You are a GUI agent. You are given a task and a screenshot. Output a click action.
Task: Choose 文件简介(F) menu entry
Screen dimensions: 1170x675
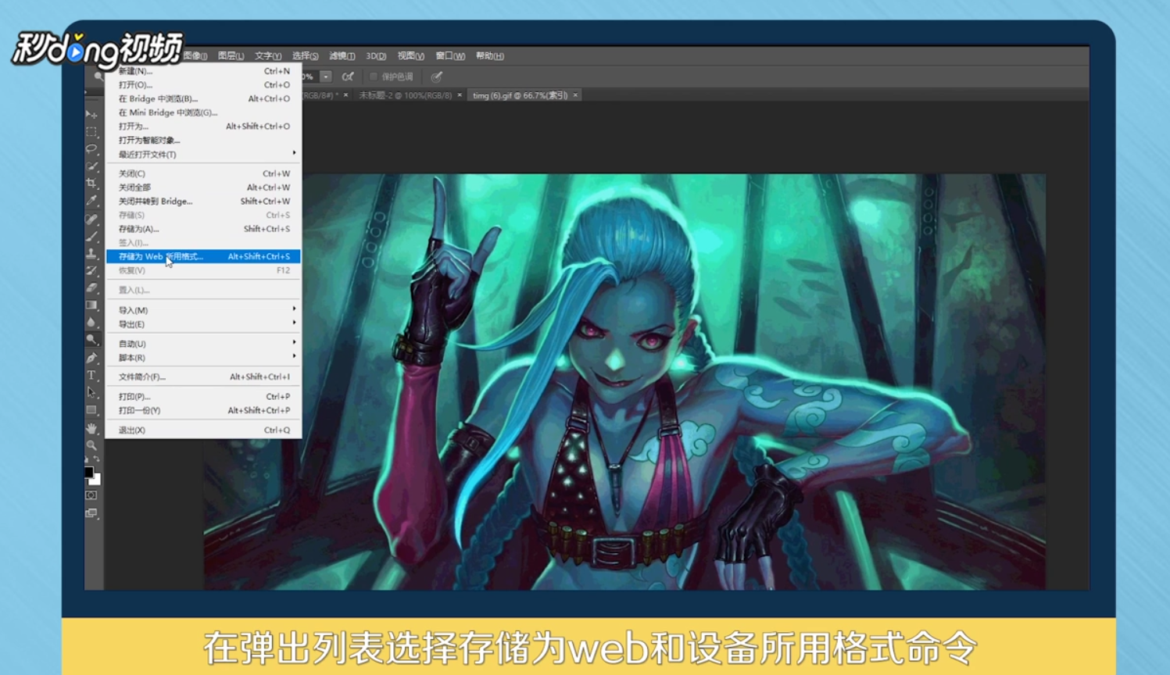[203, 377]
